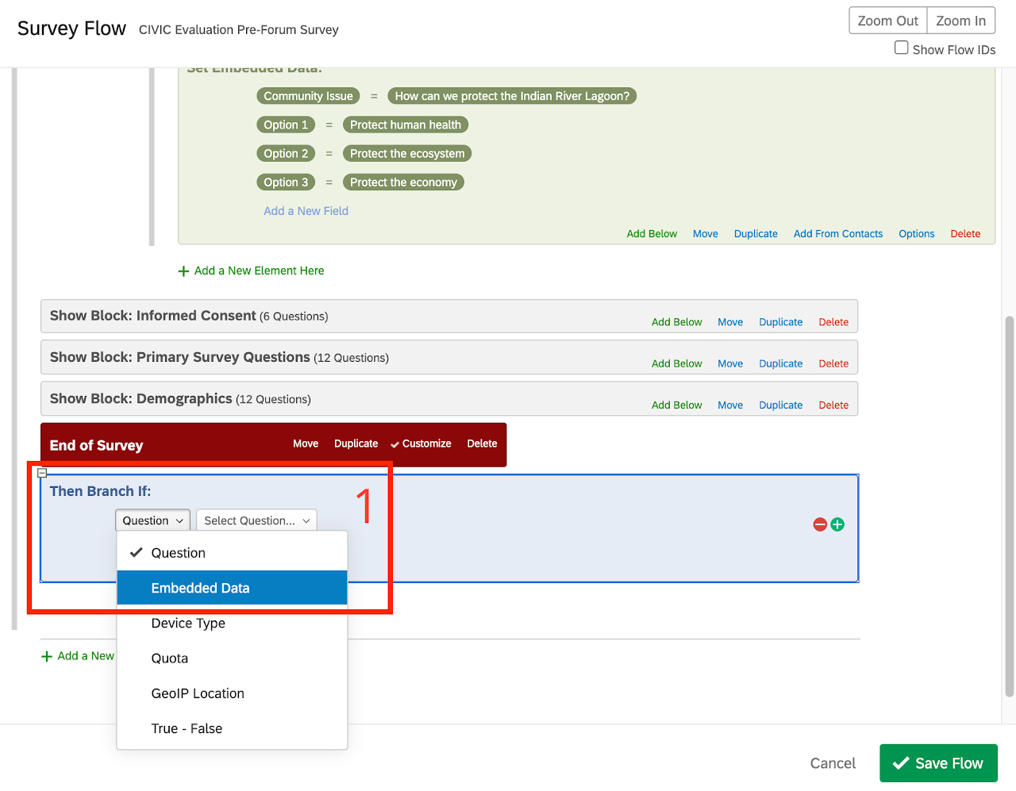Screen dimensions: 1016x791
Task: Edit value 'Protect human health'
Action: (406, 125)
